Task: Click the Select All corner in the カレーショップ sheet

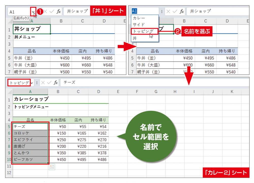Action: 9,91
